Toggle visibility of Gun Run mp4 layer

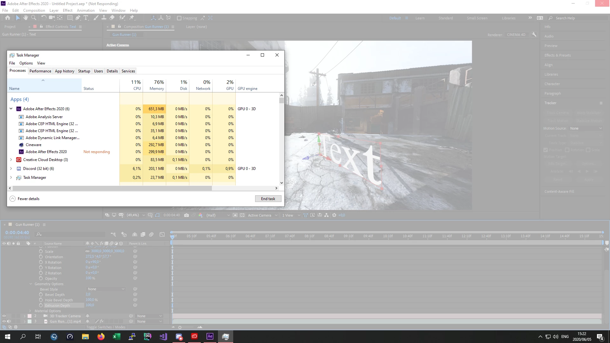4,321
